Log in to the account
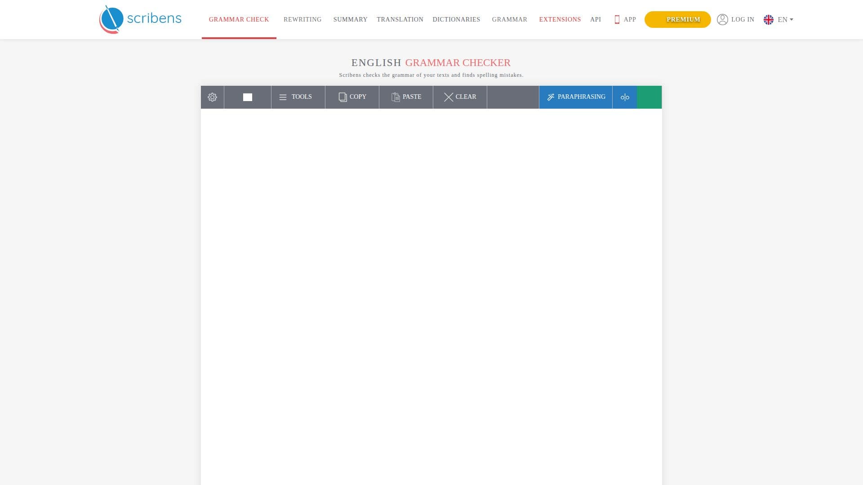The width and height of the screenshot is (863, 485). pos(743,19)
